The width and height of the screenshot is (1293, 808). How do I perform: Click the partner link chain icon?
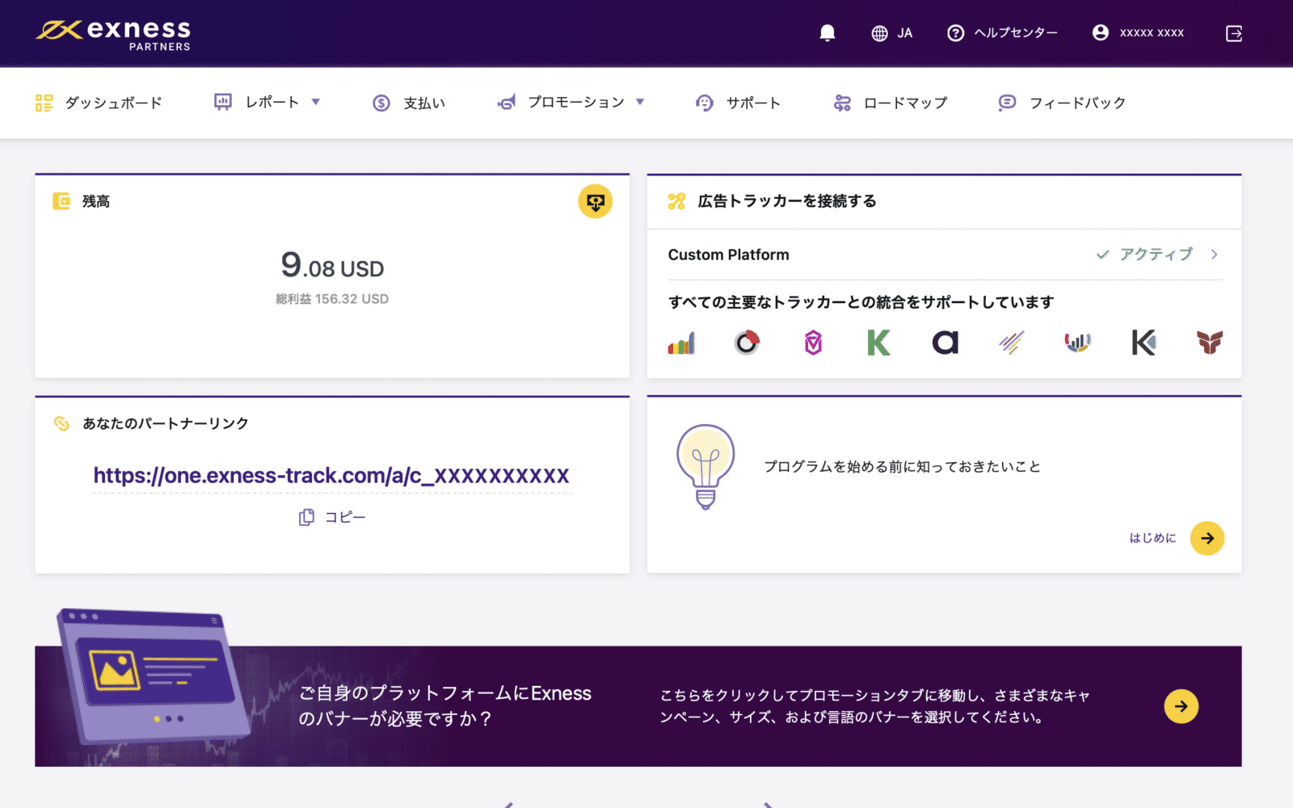coord(61,423)
